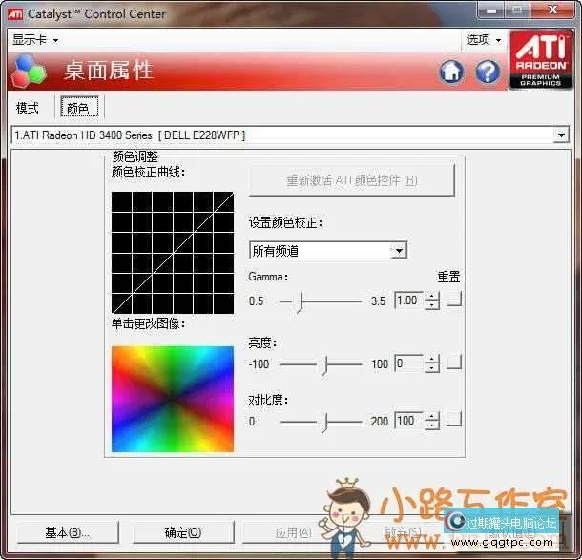Switch to the 模式 tab
Viewport: 582px width, 560px height.
point(29,108)
